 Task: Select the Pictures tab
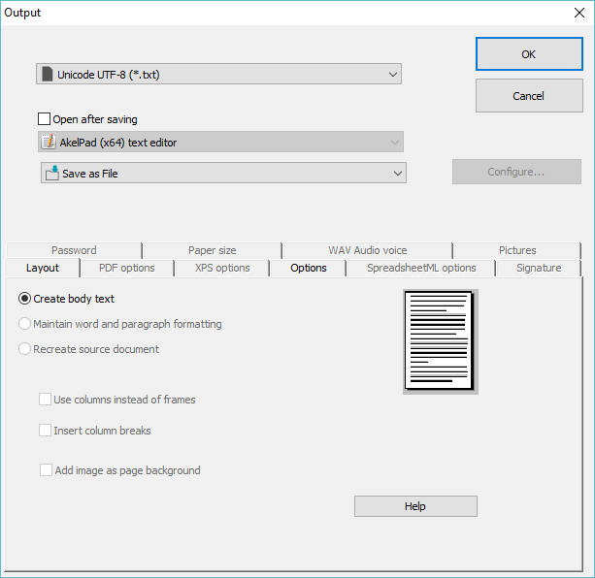click(x=517, y=250)
